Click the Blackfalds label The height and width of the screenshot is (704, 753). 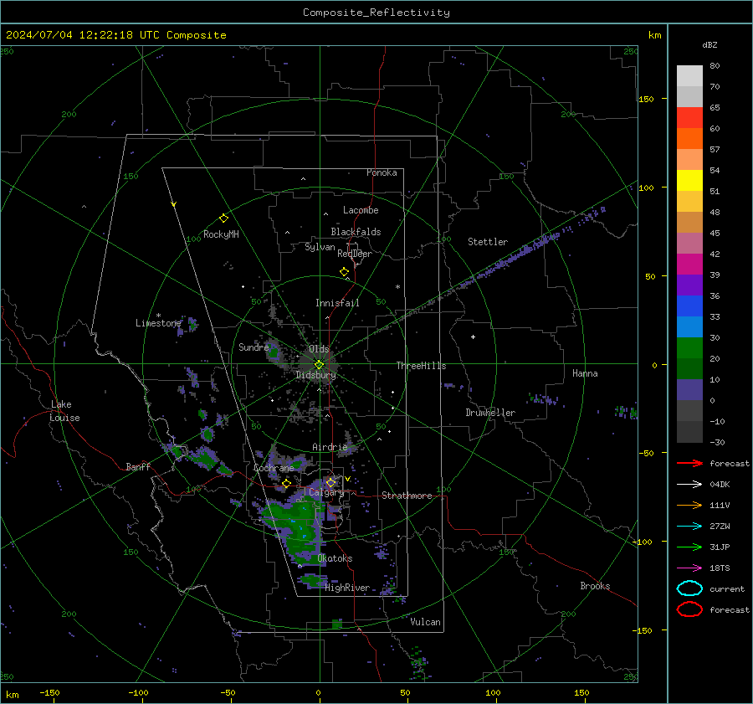tap(356, 232)
